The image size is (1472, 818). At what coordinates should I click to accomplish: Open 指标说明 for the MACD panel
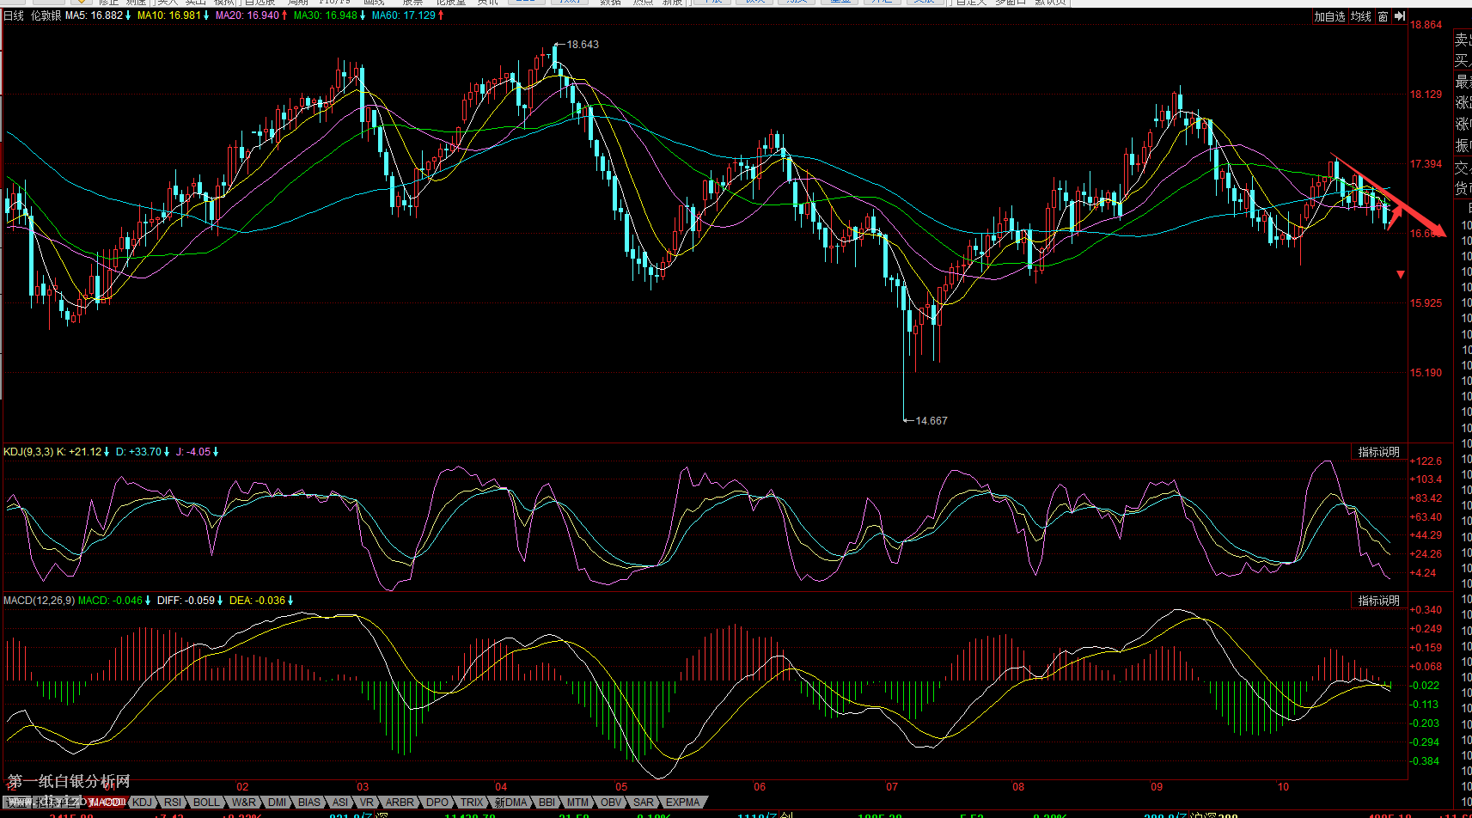pos(1378,601)
